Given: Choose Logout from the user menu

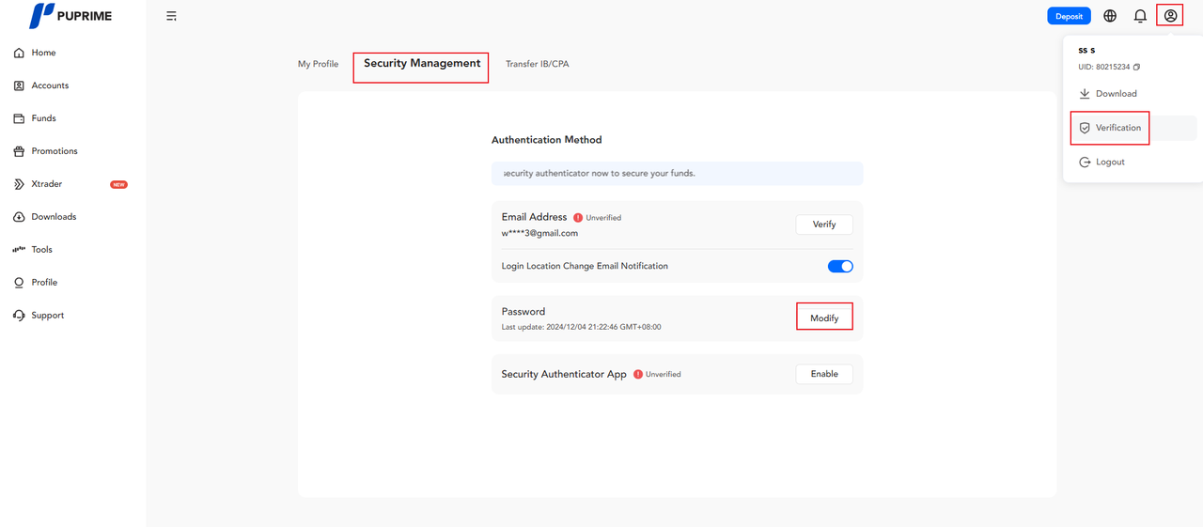Looking at the screenshot, I should (1109, 162).
